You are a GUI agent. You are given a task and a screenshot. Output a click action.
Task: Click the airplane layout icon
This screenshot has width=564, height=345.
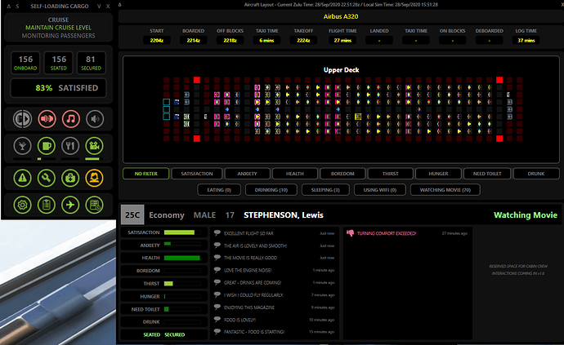pos(70,205)
